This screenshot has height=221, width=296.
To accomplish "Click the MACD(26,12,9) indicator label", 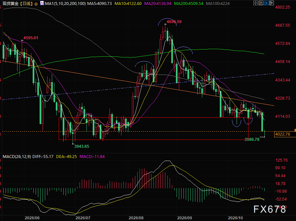I will (17, 157).
